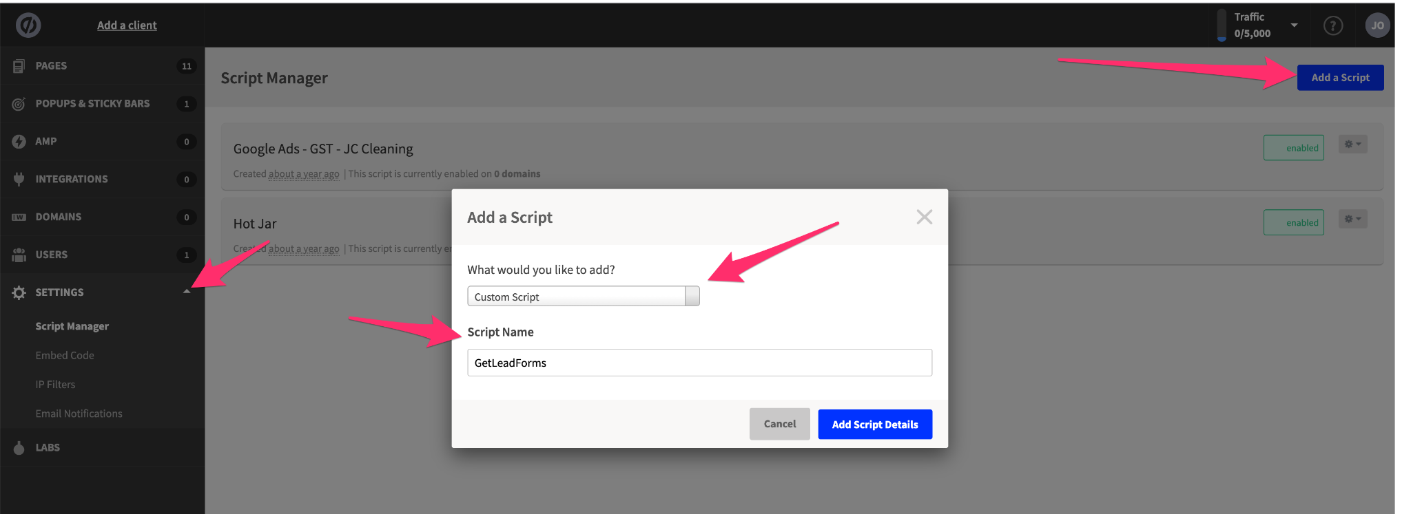This screenshot has height=514, width=1411.
Task: Open the help question mark icon
Action: point(1333,26)
